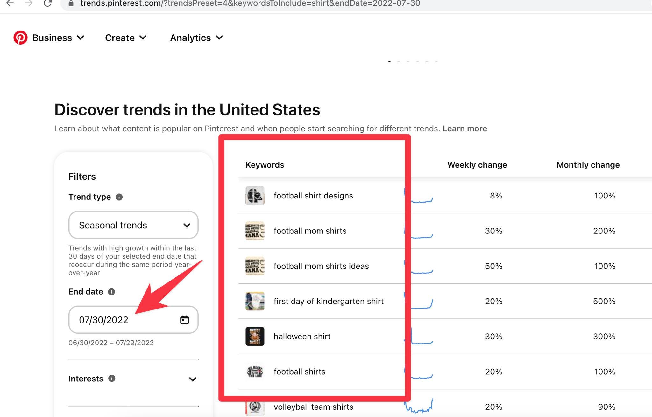Click the 50% weekly change value
This screenshot has width=652, height=417.
click(494, 266)
